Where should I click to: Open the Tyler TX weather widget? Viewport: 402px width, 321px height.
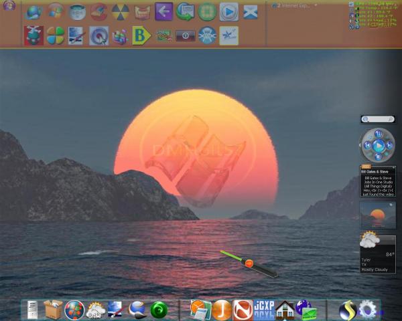[378, 252]
